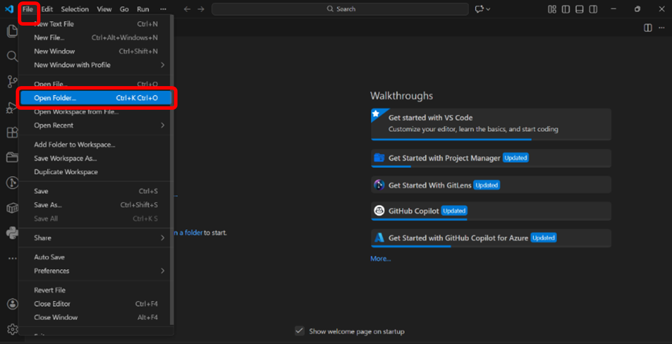
Task: Select New Window menu entry
Action: point(96,51)
